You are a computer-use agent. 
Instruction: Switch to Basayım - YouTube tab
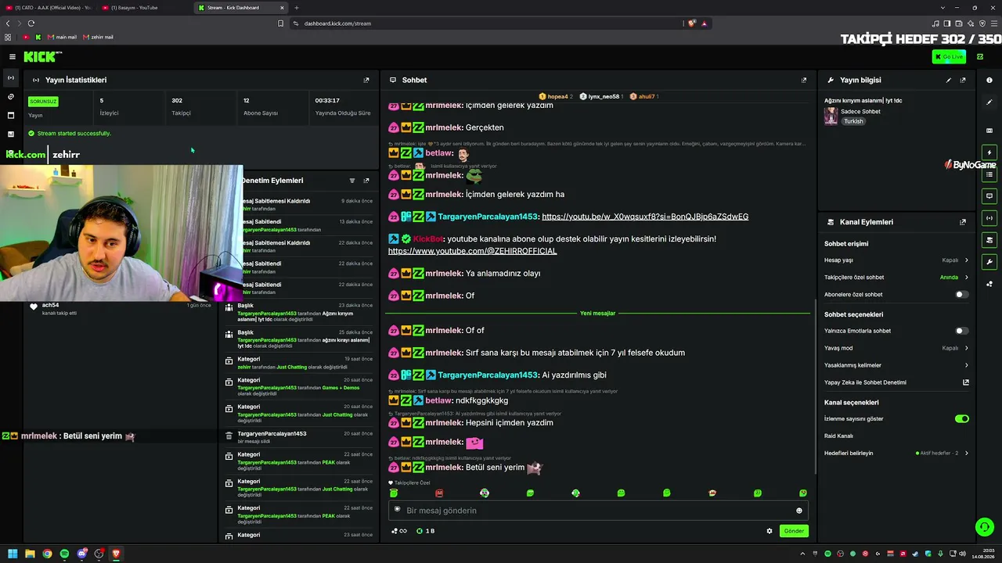(145, 8)
